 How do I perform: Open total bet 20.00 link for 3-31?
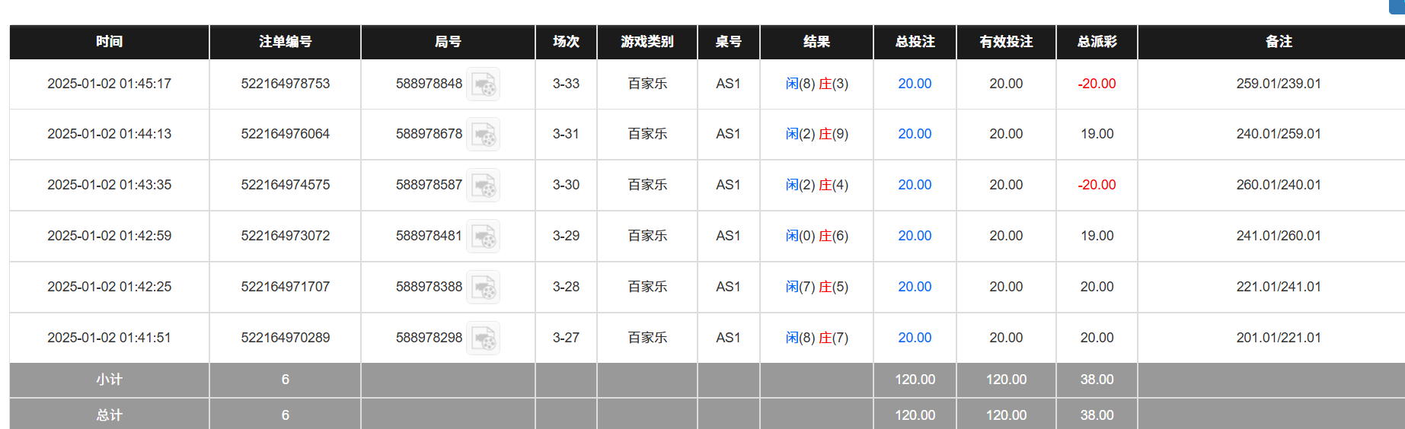tap(914, 134)
